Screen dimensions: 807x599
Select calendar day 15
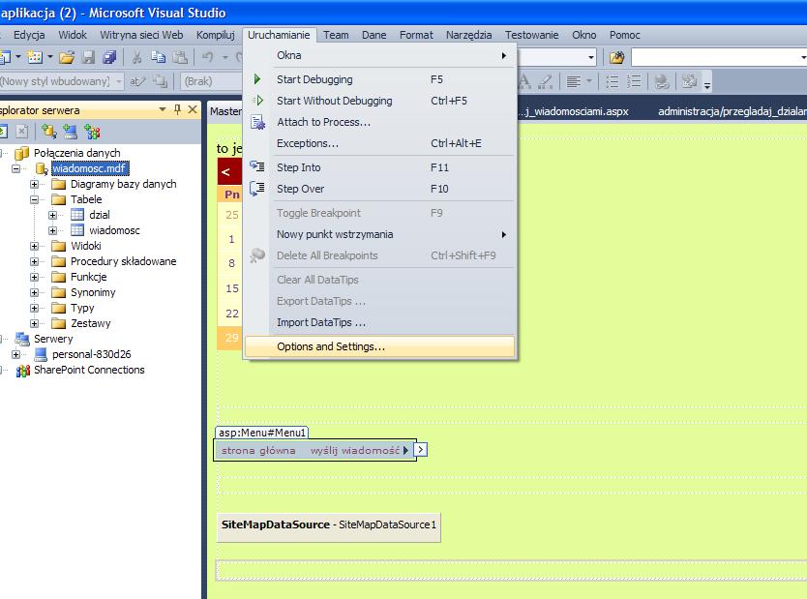click(231, 288)
